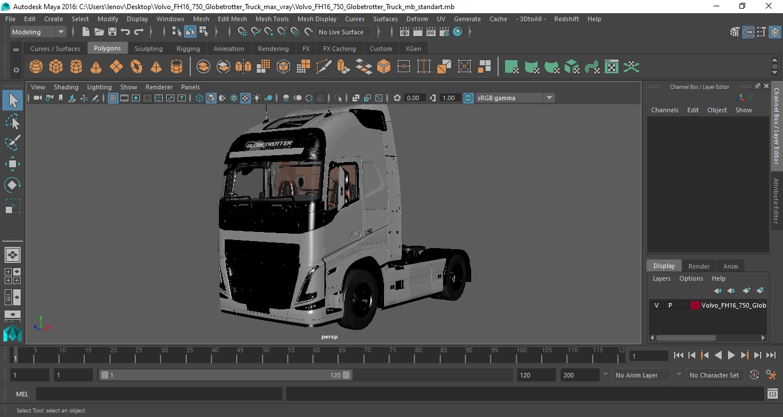Select the Select Tool arrow
Image resolution: width=783 pixels, height=417 pixels.
tap(13, 101)
